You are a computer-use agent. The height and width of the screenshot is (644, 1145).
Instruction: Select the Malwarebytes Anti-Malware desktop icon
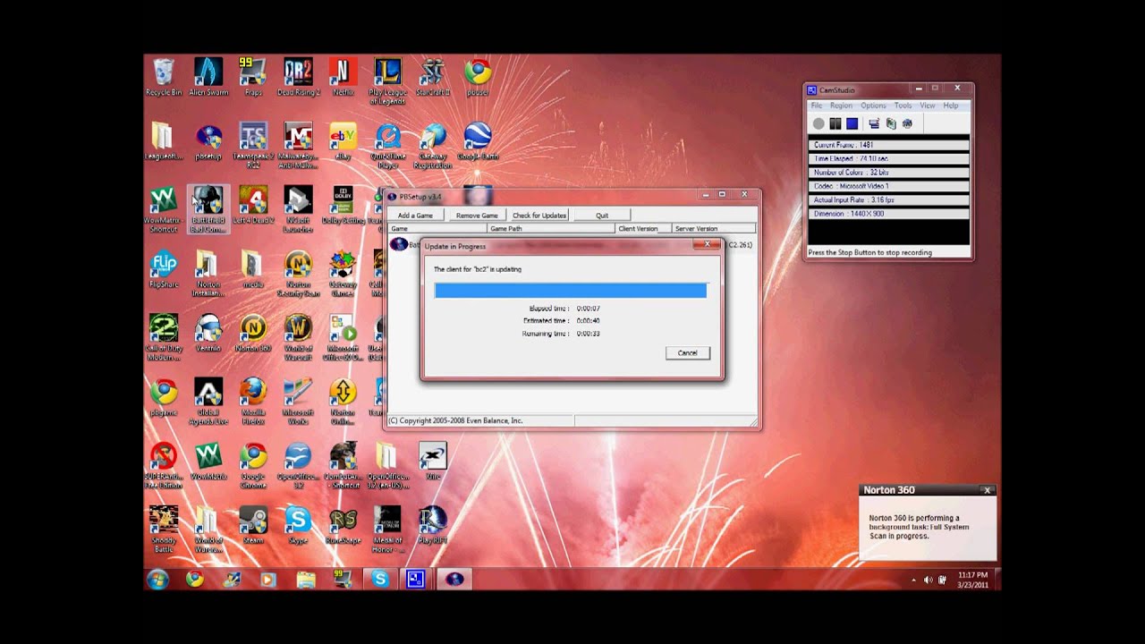pyautogui.click(x=298, y=146)
